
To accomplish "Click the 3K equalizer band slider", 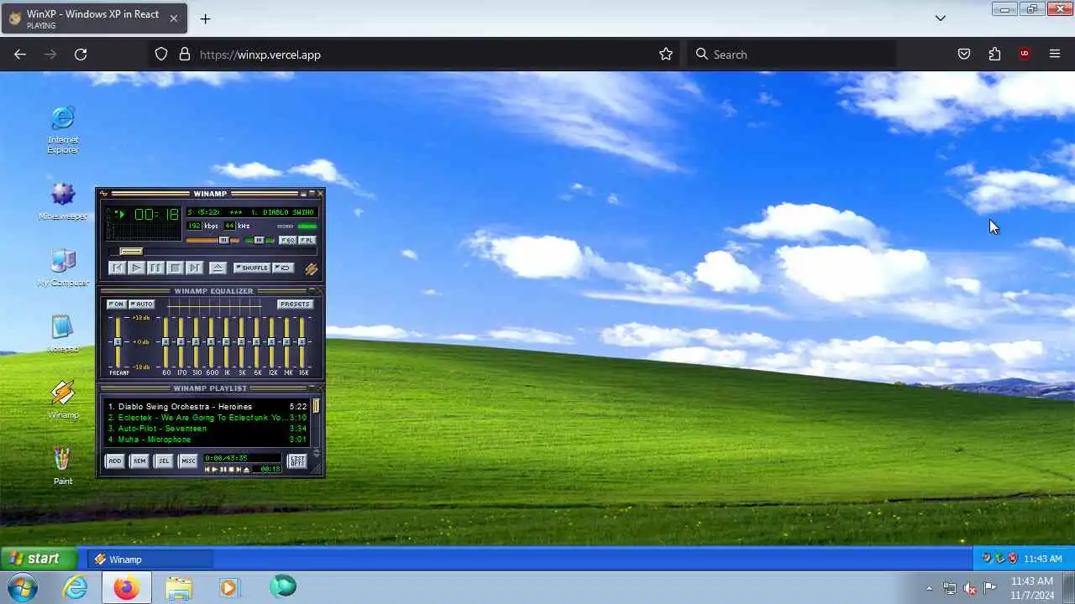I will coord(241,342).
